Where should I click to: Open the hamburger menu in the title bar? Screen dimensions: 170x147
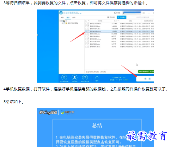tap(144, 13)
